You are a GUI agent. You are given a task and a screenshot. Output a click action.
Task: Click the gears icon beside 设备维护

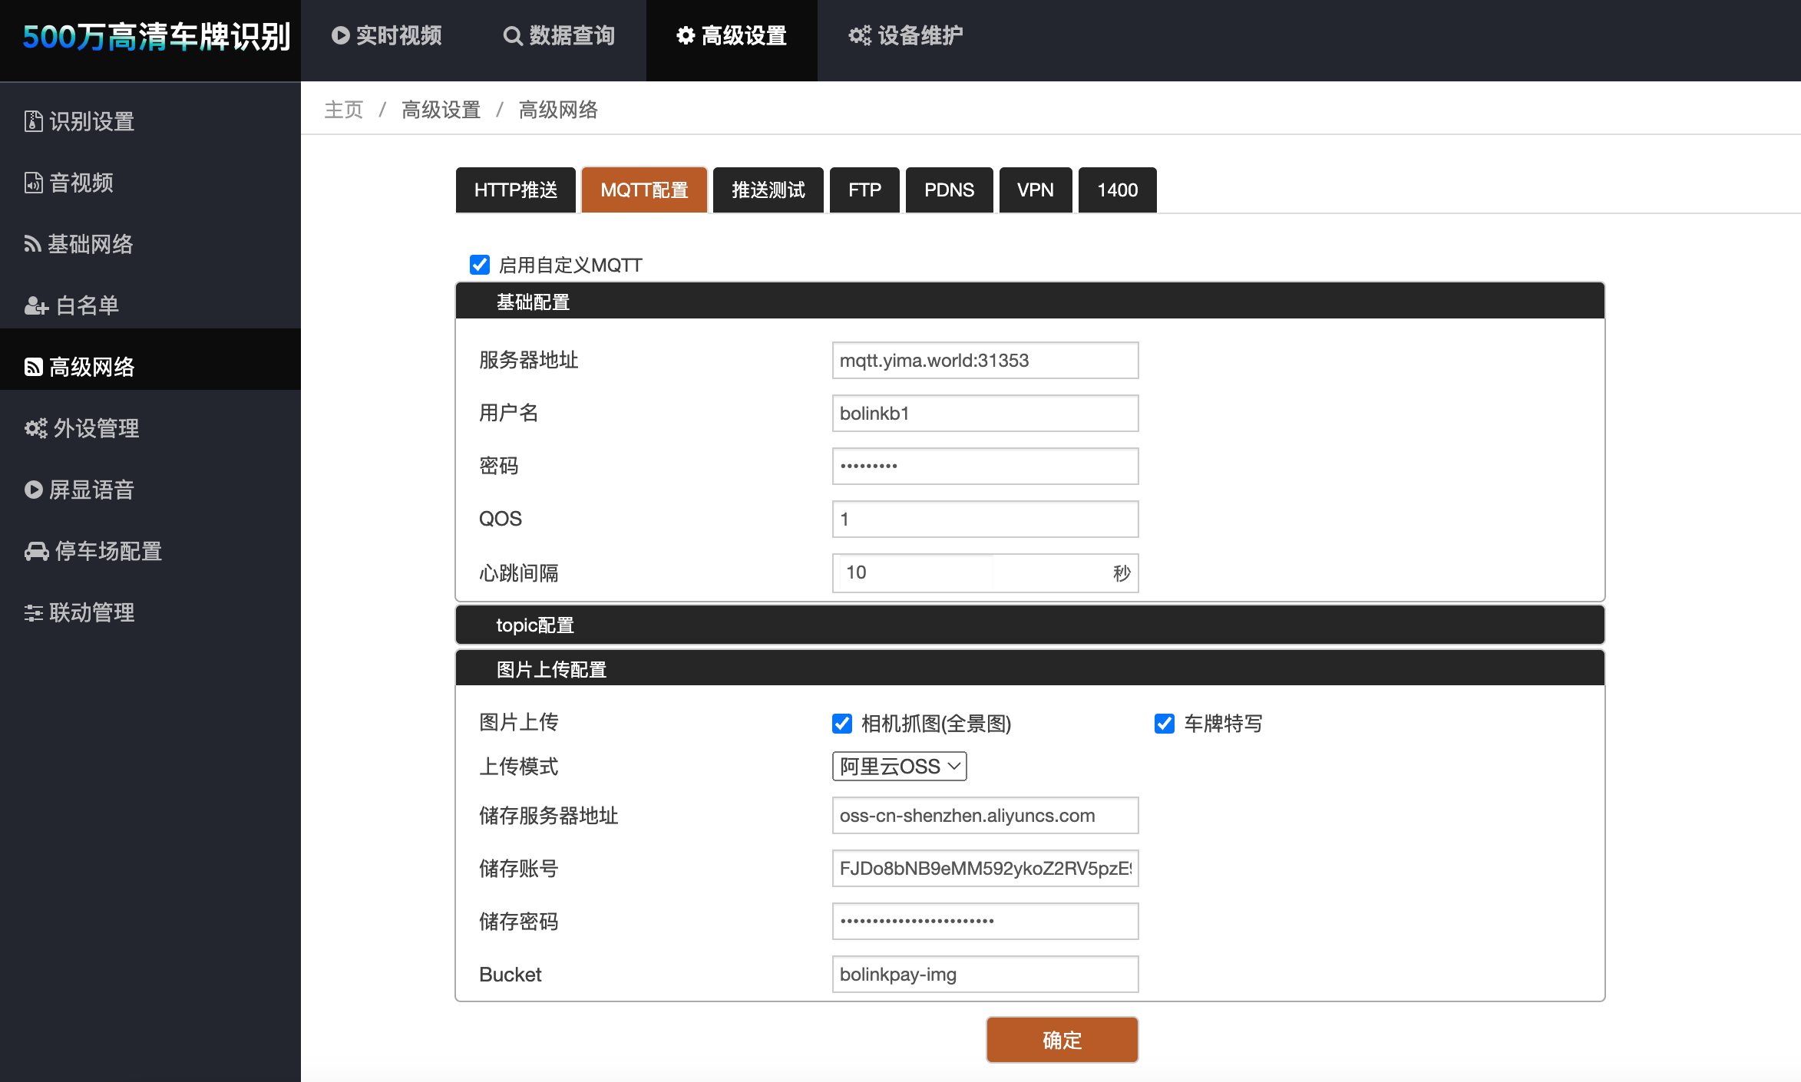point(859,35)
